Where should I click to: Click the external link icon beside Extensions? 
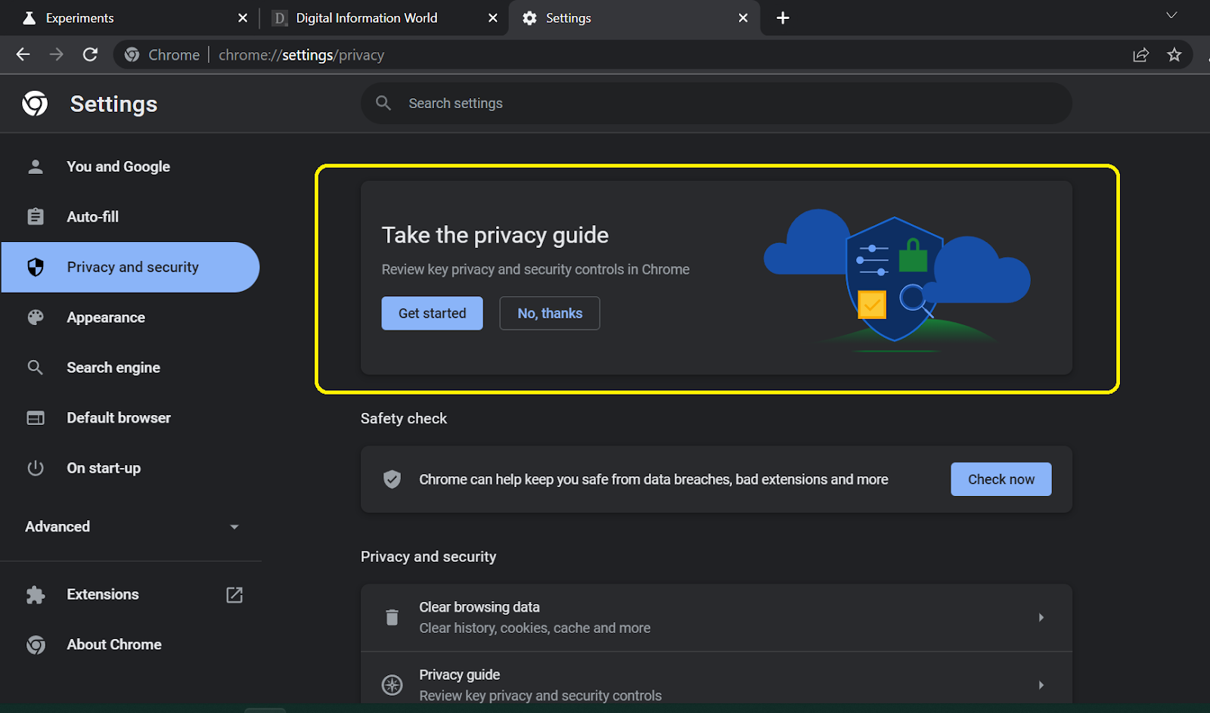[234, 595]
